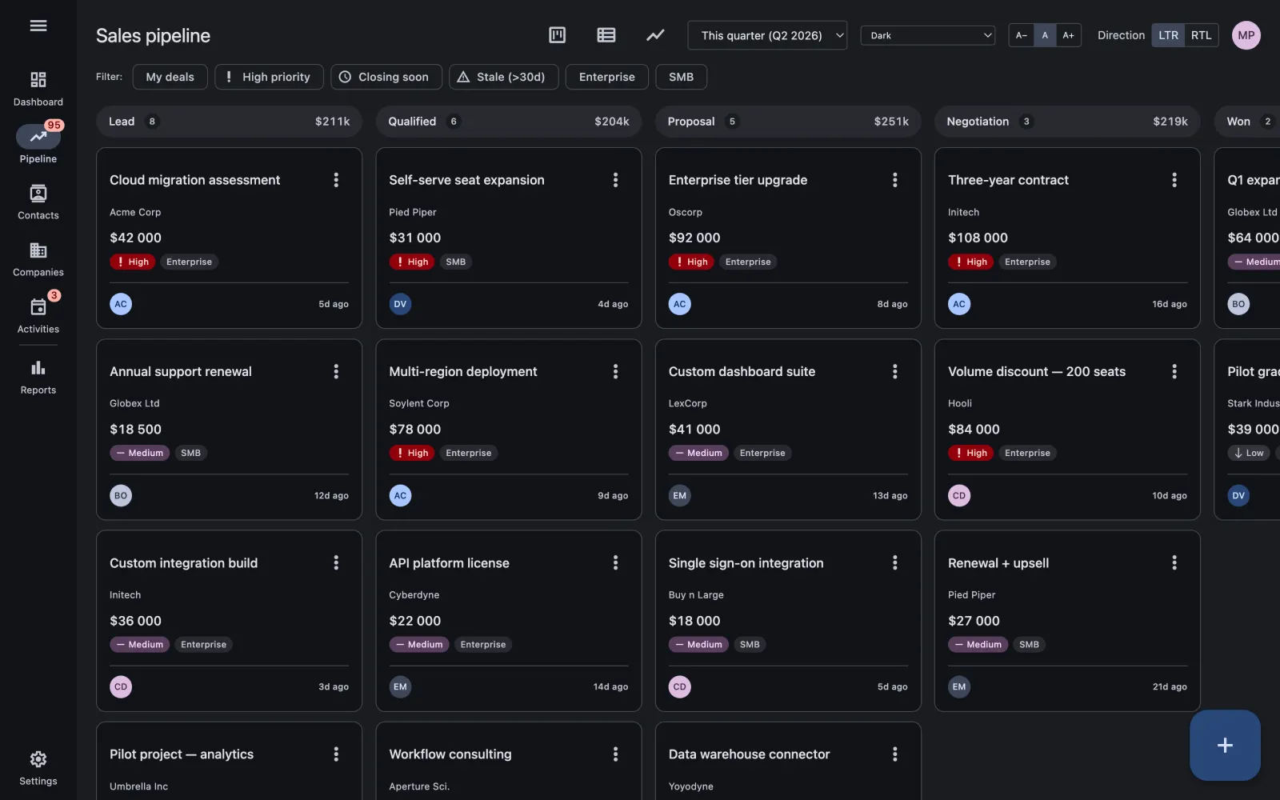The image size is (1280, 800).
Task: Open Activities in sidebar
Action: pyautogui.click(x=38, y=316)
